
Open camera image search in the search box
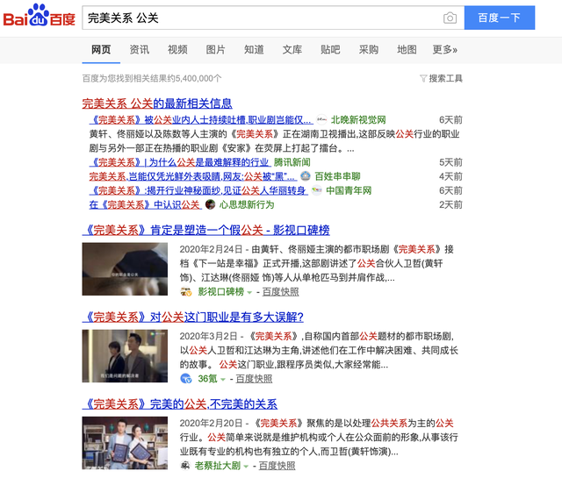[450, 18]
